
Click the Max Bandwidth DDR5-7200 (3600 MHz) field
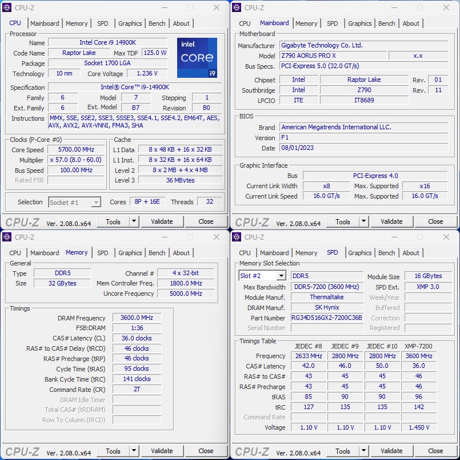[327, 287]
